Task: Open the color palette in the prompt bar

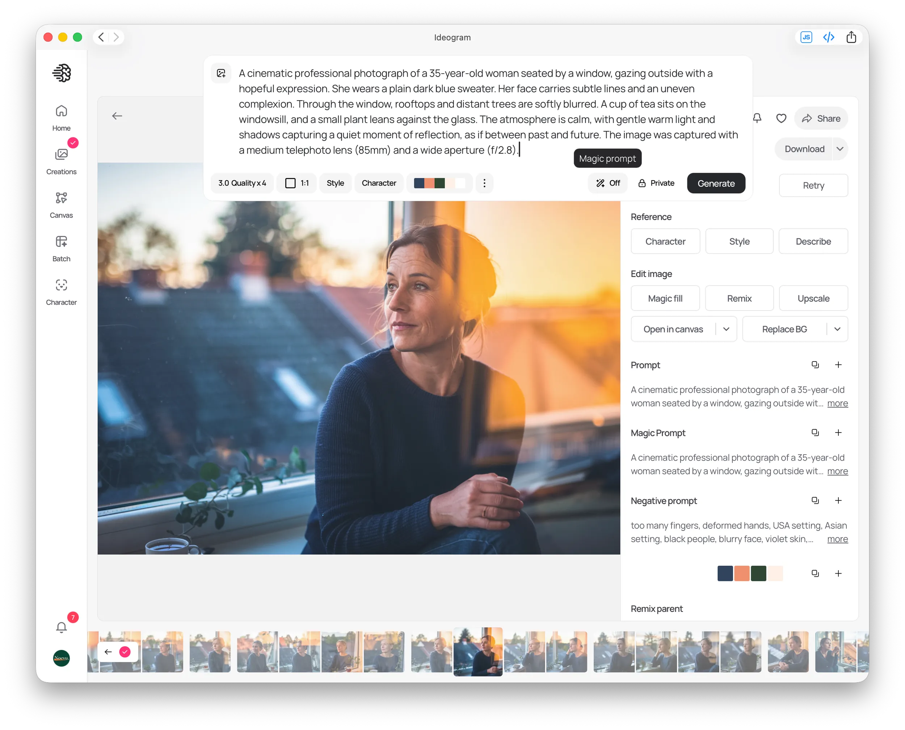Action: coord(439,183)
